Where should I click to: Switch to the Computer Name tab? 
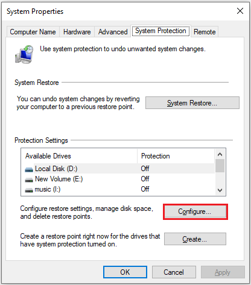[33, 32]
